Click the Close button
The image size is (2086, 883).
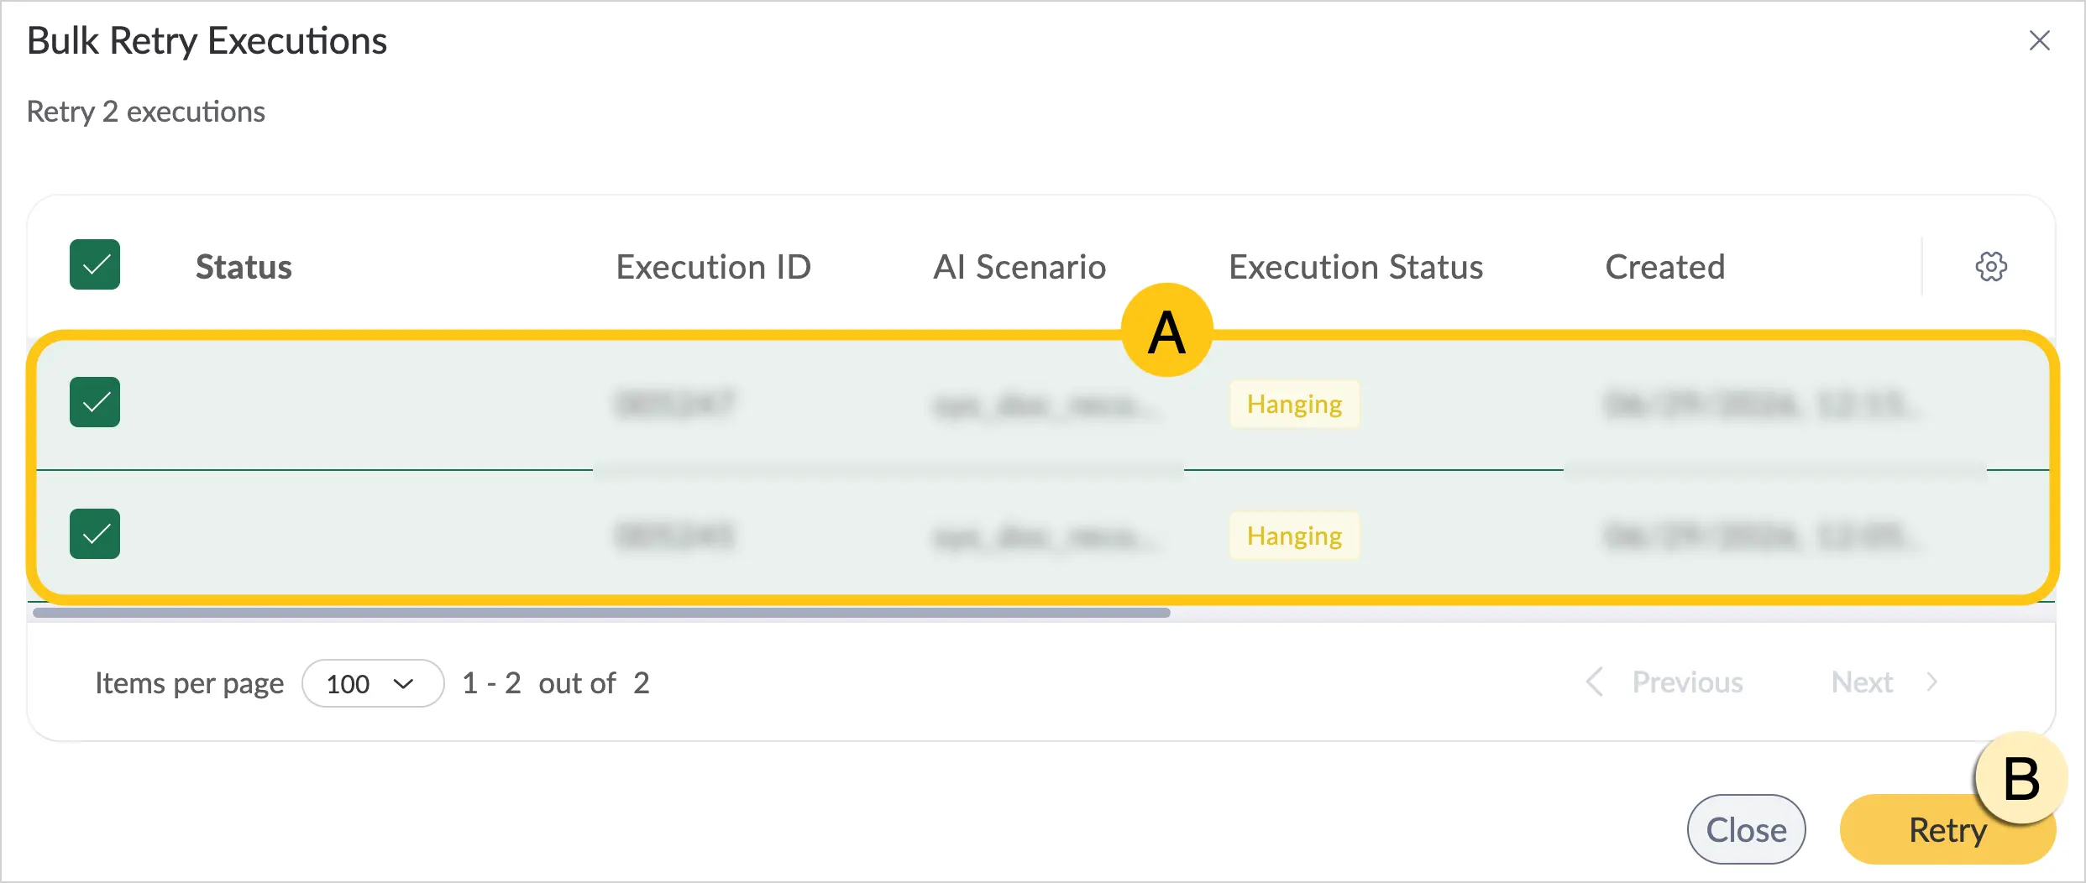point(1746,829)
